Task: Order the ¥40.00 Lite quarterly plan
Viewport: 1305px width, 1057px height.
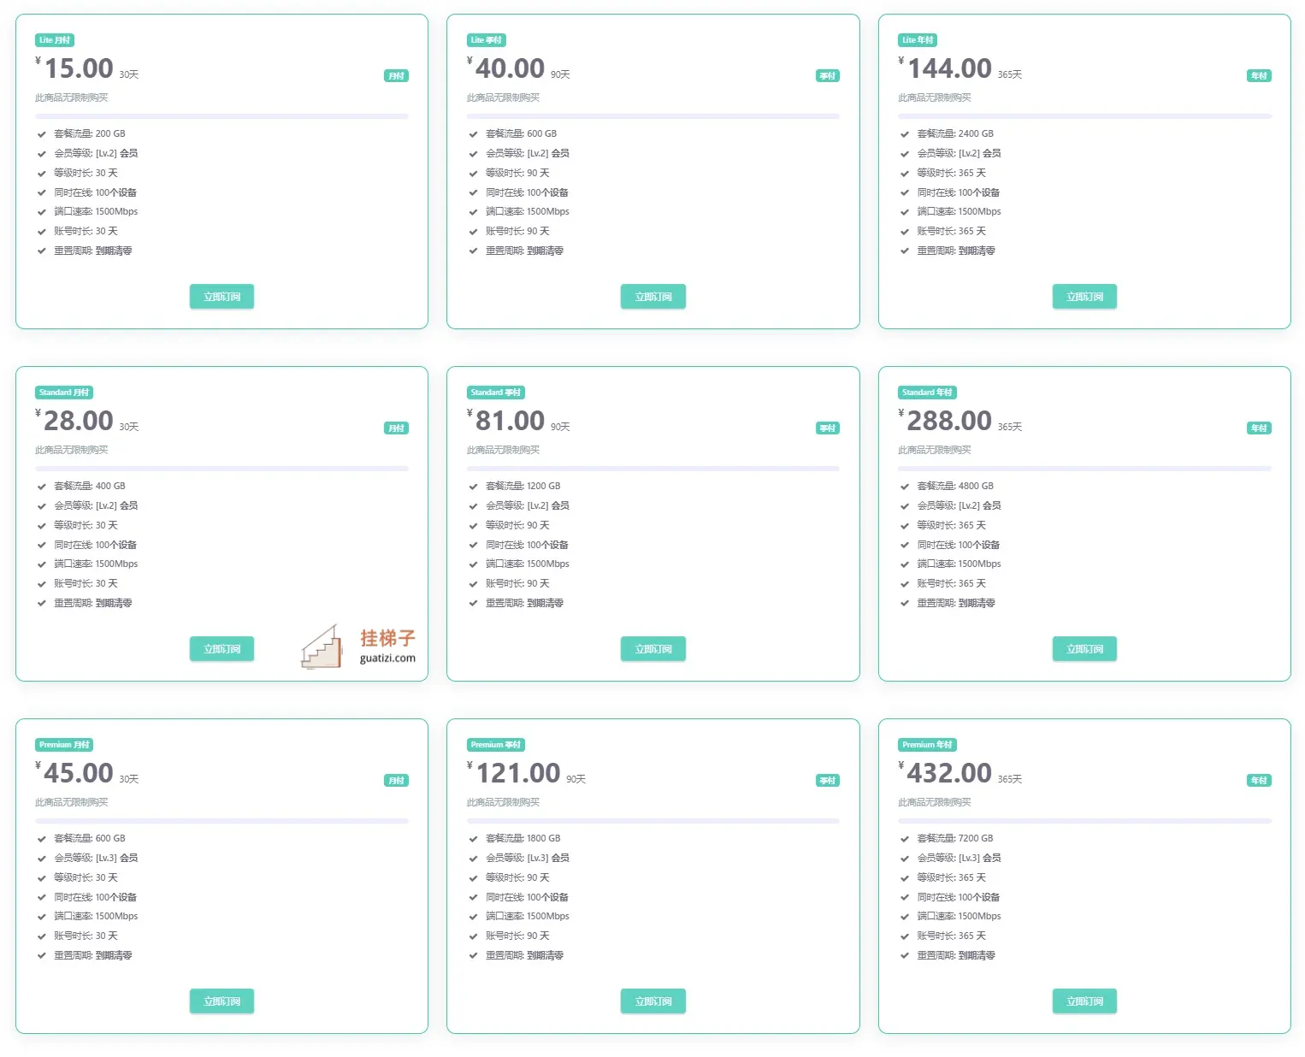Action: click(652, 297)
